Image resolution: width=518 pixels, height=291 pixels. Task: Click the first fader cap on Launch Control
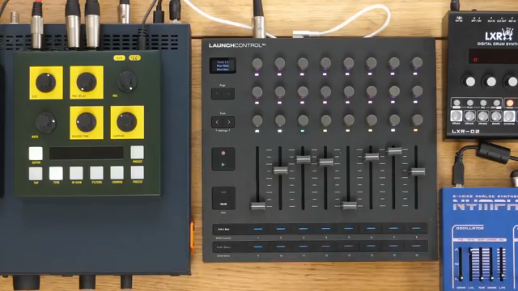coord(258,206)
